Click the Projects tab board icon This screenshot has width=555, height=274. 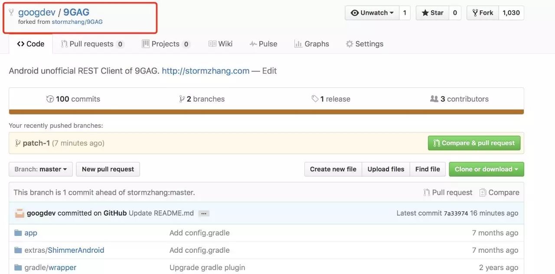click(x=146, y=44)
